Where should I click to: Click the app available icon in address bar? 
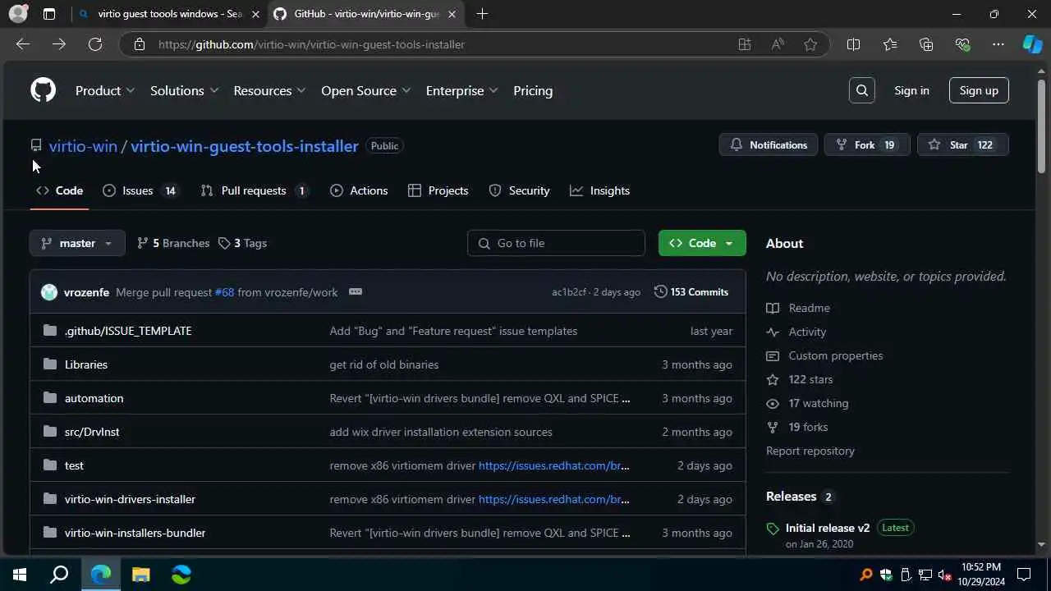(x=745, y=44)
